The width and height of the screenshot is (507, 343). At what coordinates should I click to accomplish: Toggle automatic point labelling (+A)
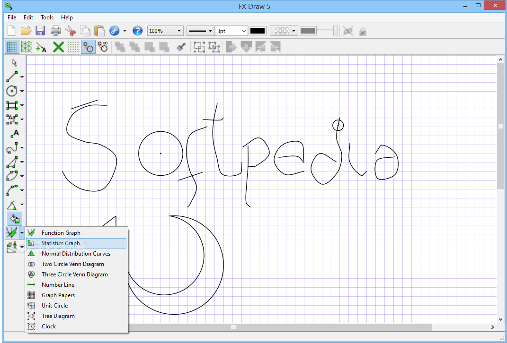pos(41,47)
